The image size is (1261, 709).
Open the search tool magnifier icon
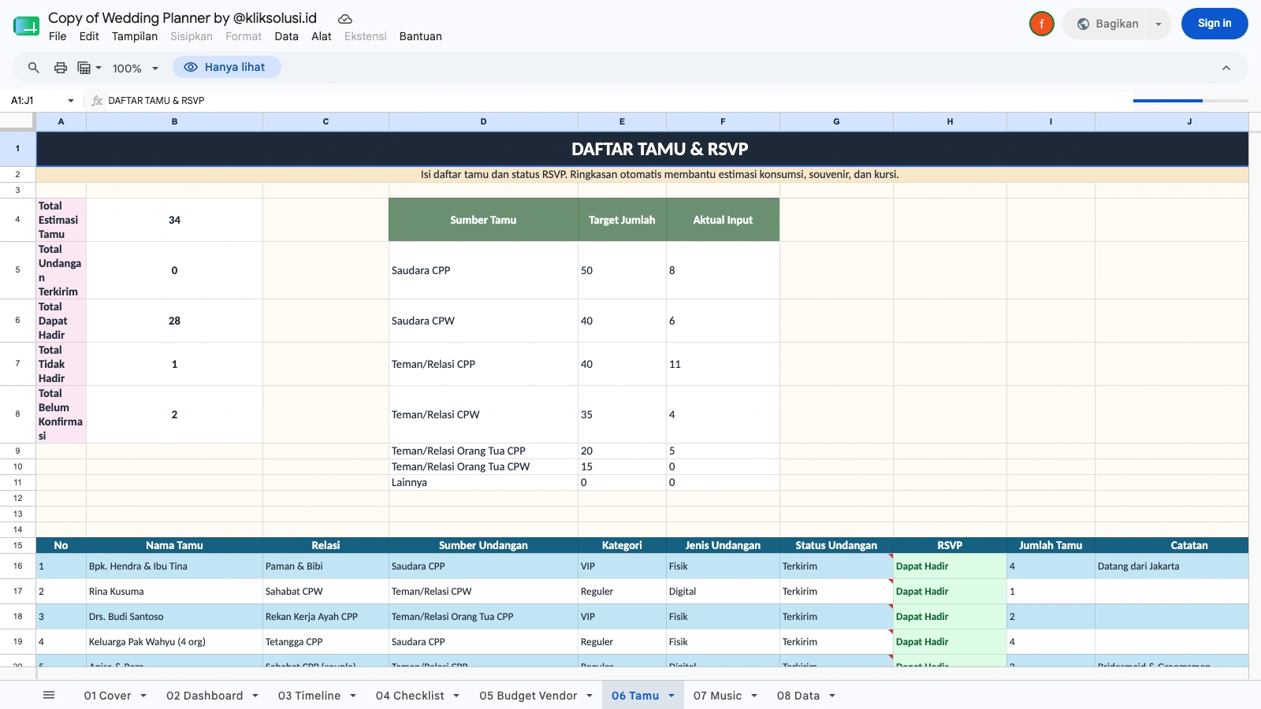(34, 68)
